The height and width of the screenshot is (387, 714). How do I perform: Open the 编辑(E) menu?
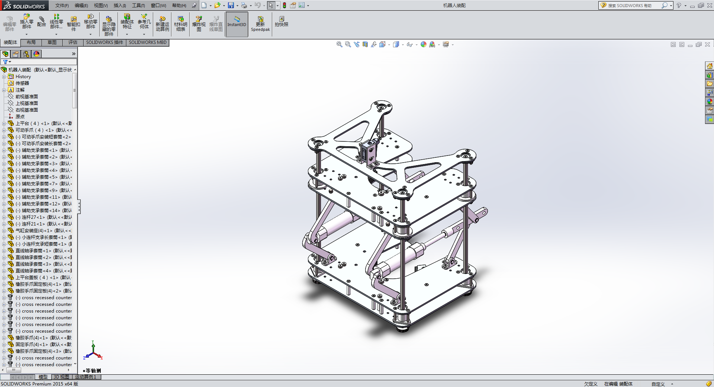click(81, 6)
